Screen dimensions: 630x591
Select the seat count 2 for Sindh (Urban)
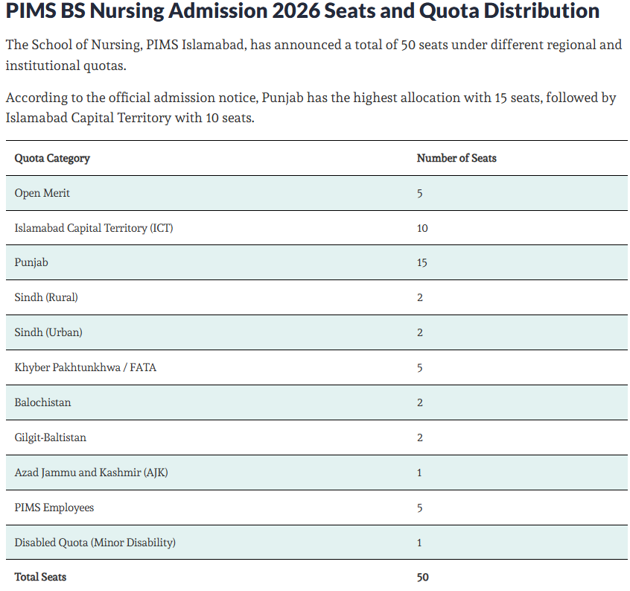pos(420,333)
